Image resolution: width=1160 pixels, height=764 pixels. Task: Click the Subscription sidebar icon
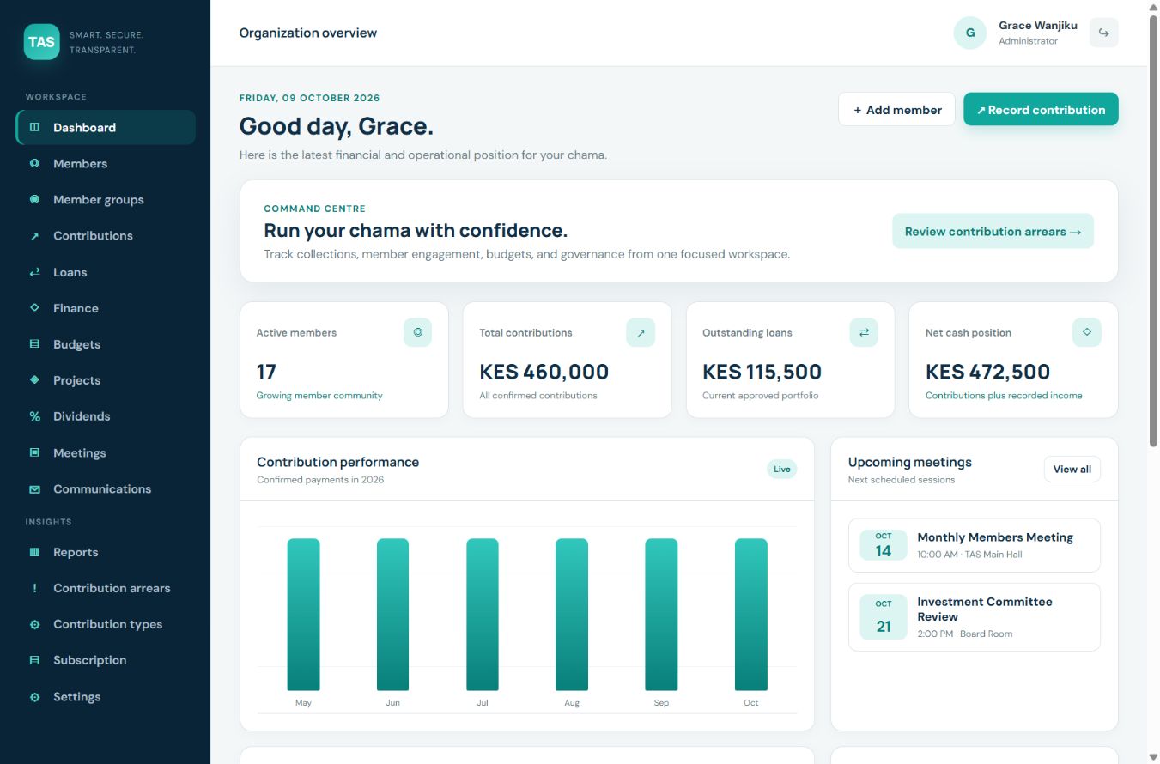(x=34, y=660)
